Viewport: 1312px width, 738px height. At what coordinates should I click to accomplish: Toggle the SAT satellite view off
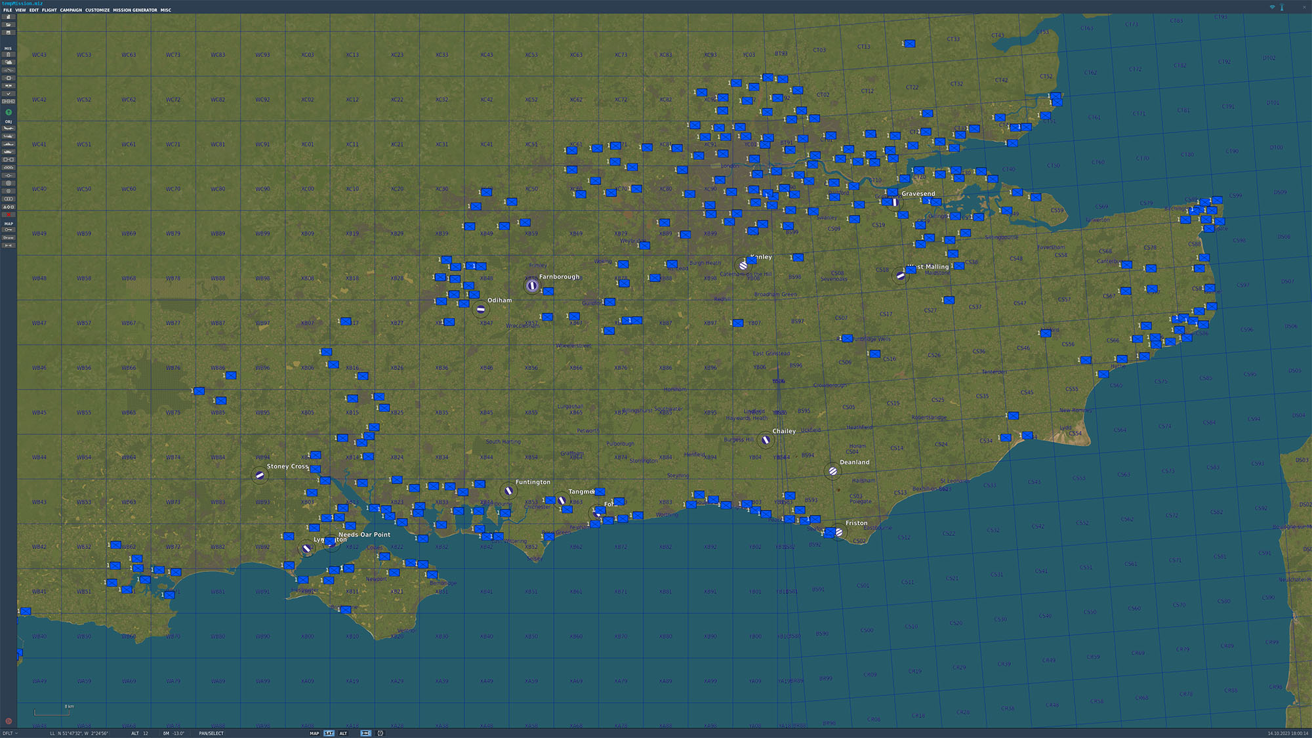pyautogui.click(x=329, y=733)
